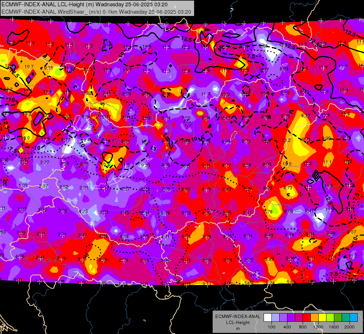Click the wind shear value '11.7'

click(206, 94)
